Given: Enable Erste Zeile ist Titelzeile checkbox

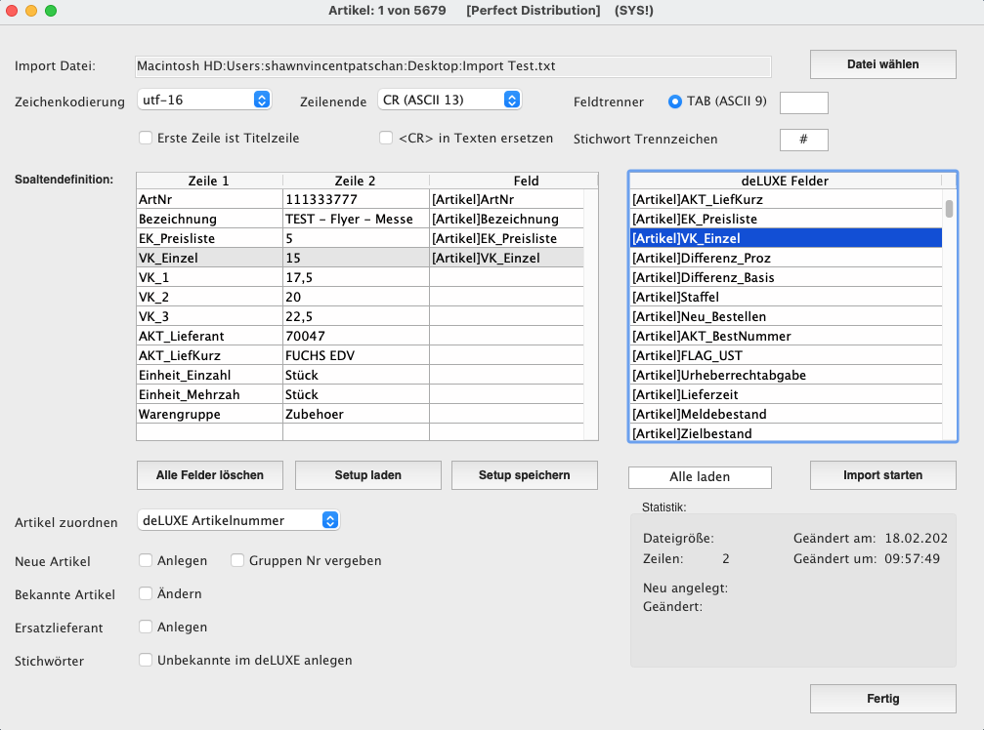Looking at the screenshot, I should coord(146,138).
